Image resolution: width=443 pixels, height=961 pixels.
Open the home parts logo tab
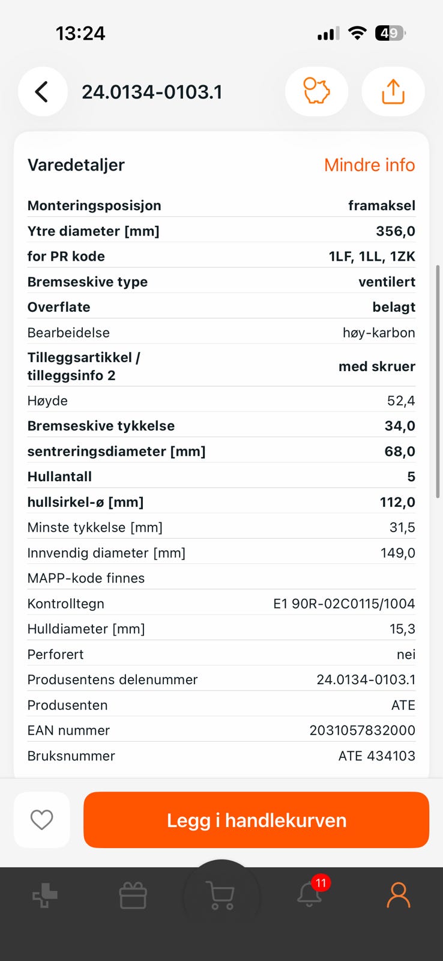(45, 896)
